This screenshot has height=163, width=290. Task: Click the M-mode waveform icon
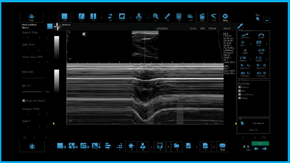(x=57, y=27)
